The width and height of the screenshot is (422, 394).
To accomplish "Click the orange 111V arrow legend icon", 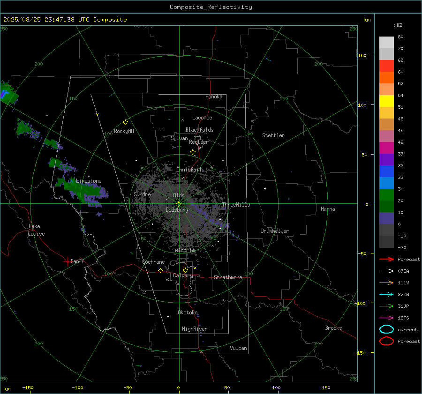I will [386, 282].
